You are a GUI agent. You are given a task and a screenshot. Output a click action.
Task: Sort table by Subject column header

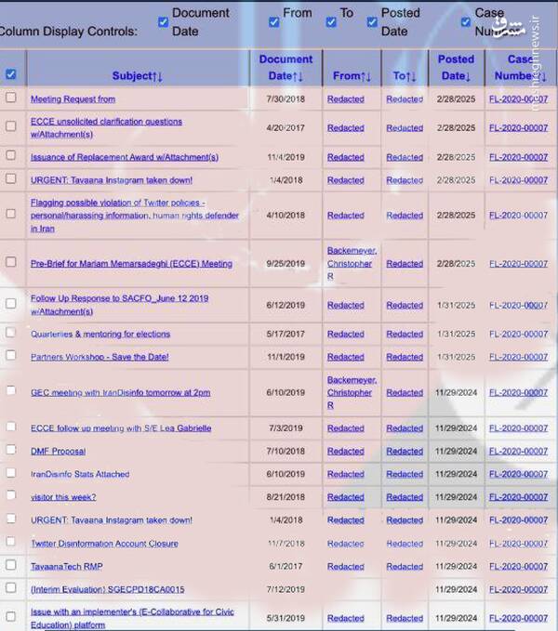coord(137,75)
